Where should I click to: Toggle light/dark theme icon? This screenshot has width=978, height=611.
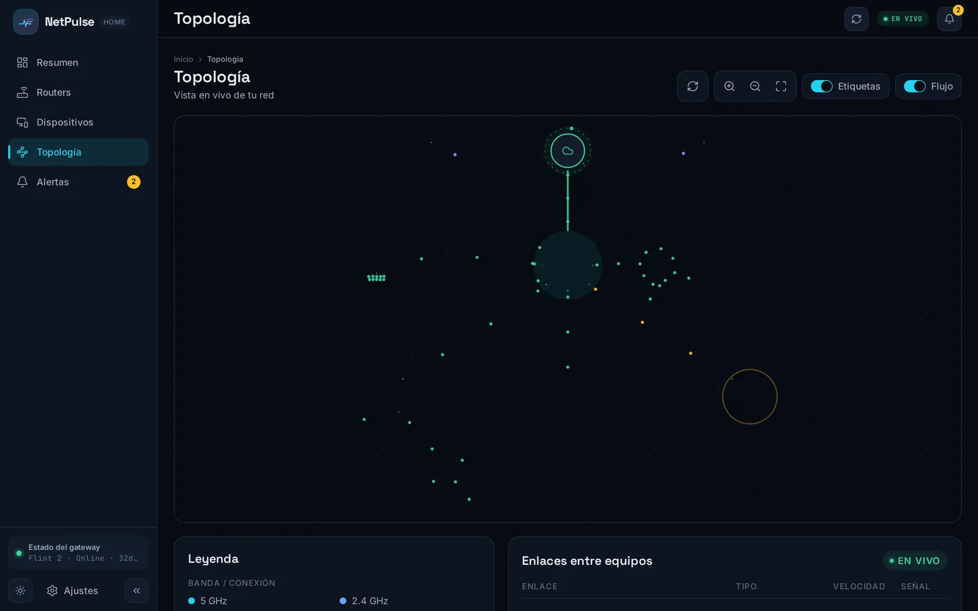pos(20,591)
